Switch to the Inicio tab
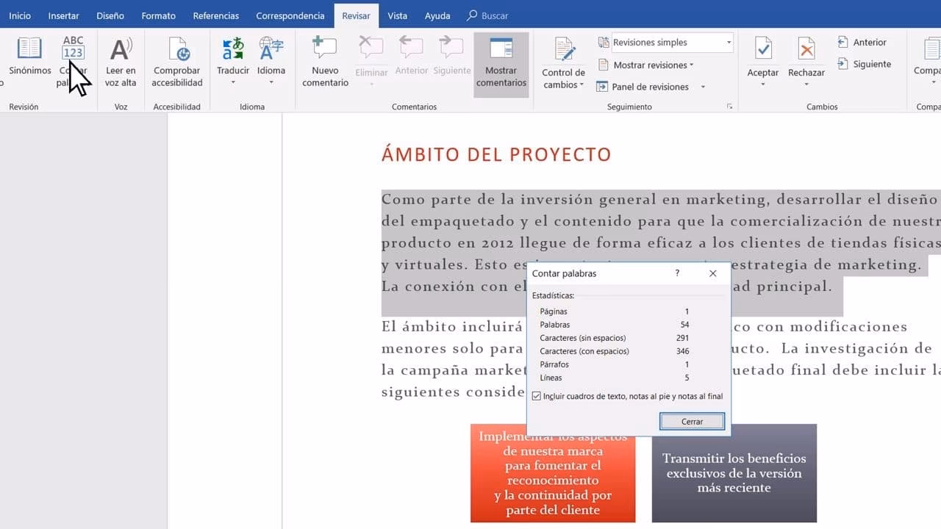Screen dimensions: 941x529 pyautogui.click(x=19, y=15)
